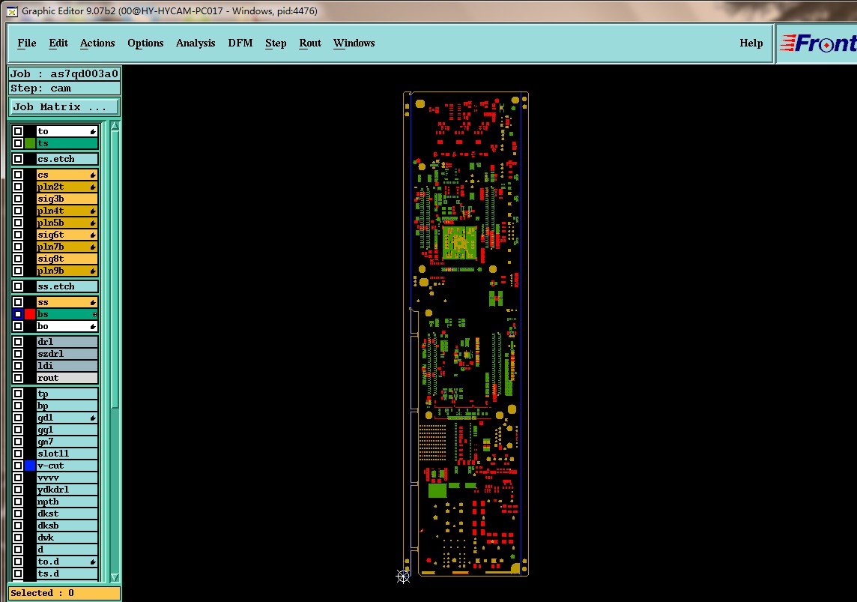The image size is (857, 602).
Task: Select layer gg1 in layer list
Action: point(67,430)
